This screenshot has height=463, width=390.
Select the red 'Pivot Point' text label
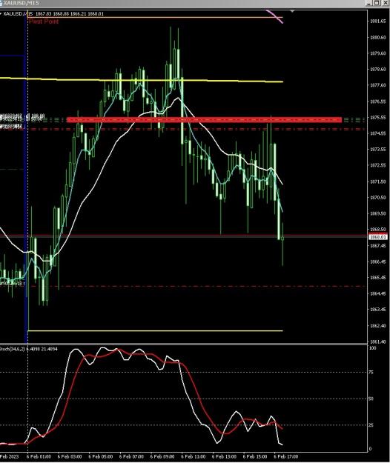click(x=44, y=21)
